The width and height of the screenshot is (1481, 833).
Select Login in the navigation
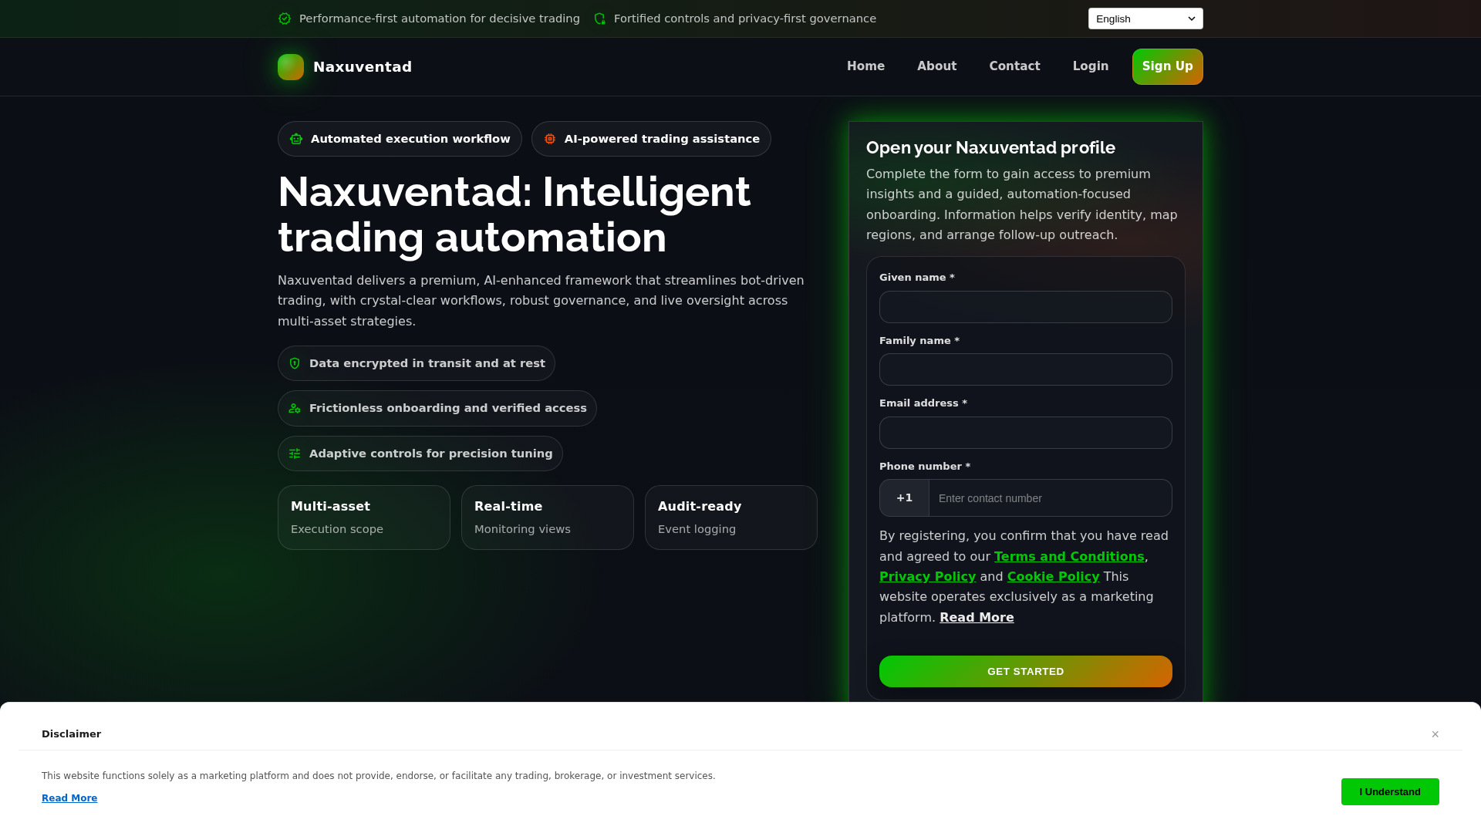(x=1091, y=66)
